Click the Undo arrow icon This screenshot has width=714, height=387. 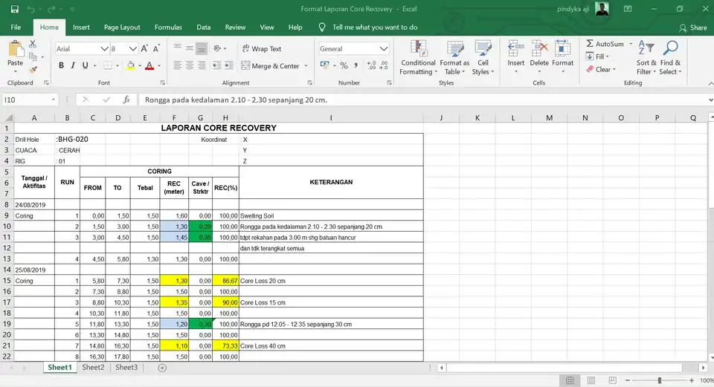[x=30, y=9]
